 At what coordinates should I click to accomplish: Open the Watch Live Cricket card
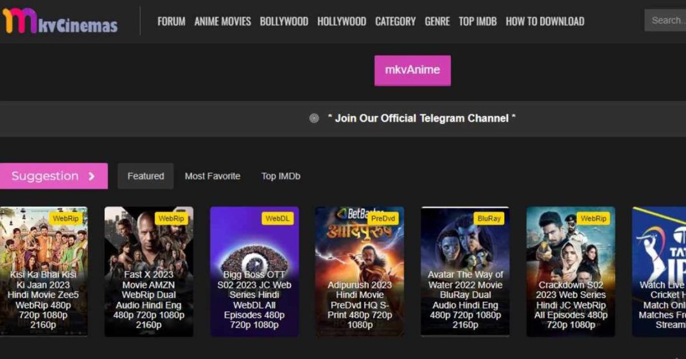(659, 272)
